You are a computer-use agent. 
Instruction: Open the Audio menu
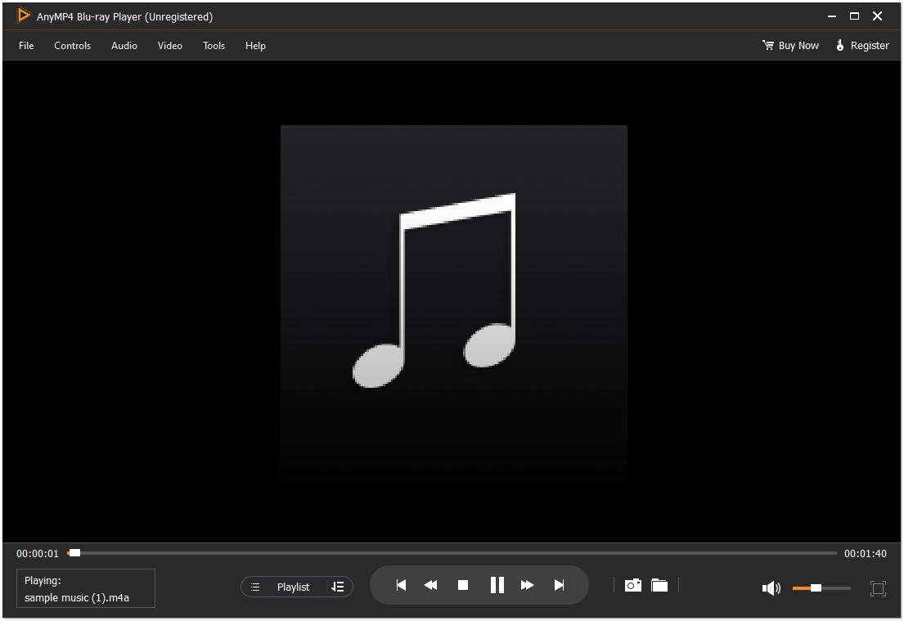point(124,46)
